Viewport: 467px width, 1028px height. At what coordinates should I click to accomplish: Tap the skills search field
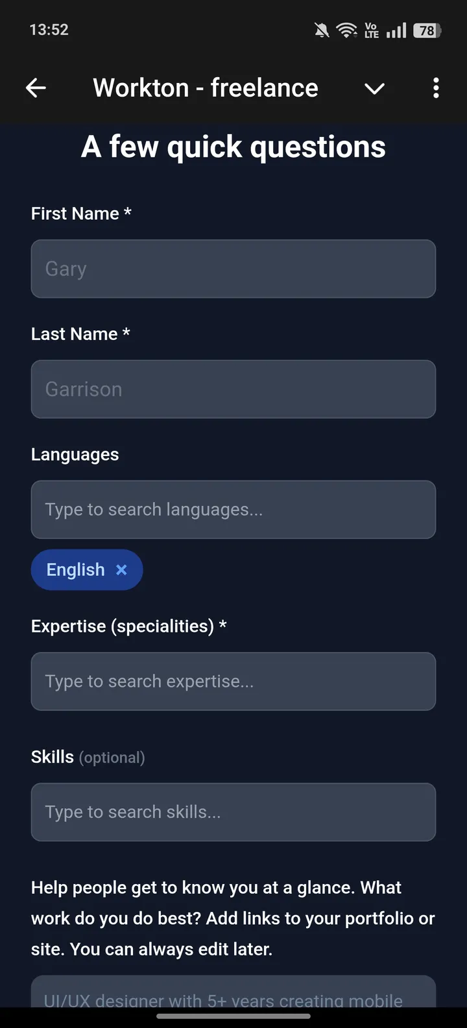[233, 811]
